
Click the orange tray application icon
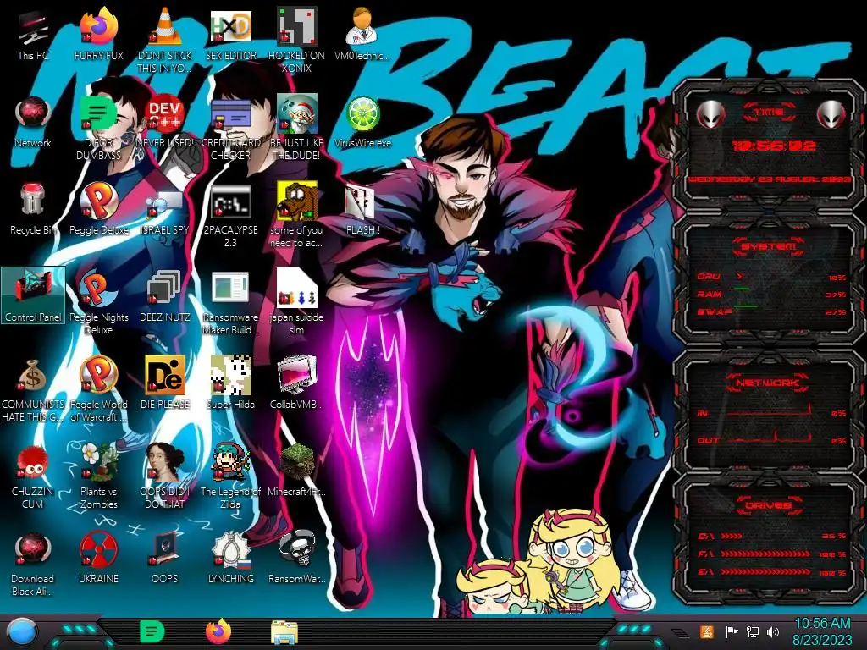click(707, 631)
